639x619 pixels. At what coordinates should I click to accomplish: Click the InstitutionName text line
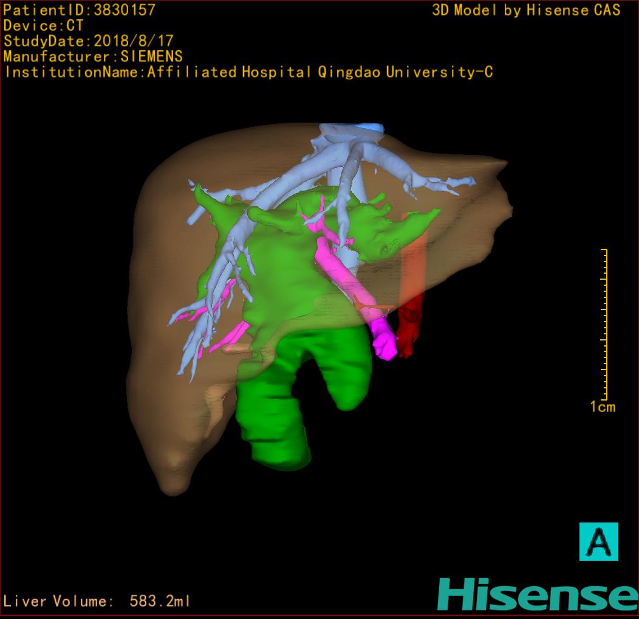coord(248,72)
